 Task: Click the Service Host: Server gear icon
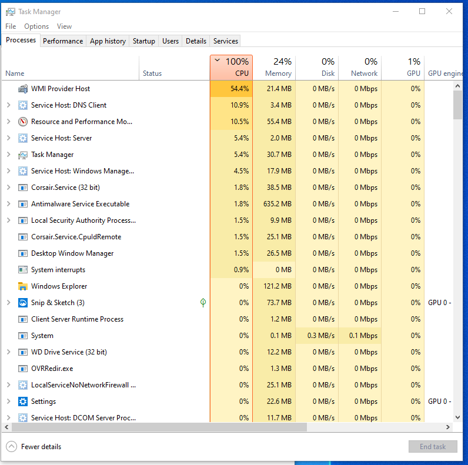[23, 138]
